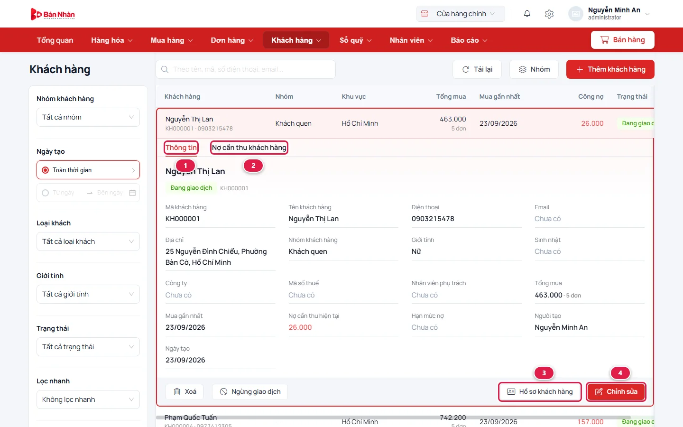This screenshot has height=427, width=683.
Task: Select the custom date range radio
Action: 46,193
